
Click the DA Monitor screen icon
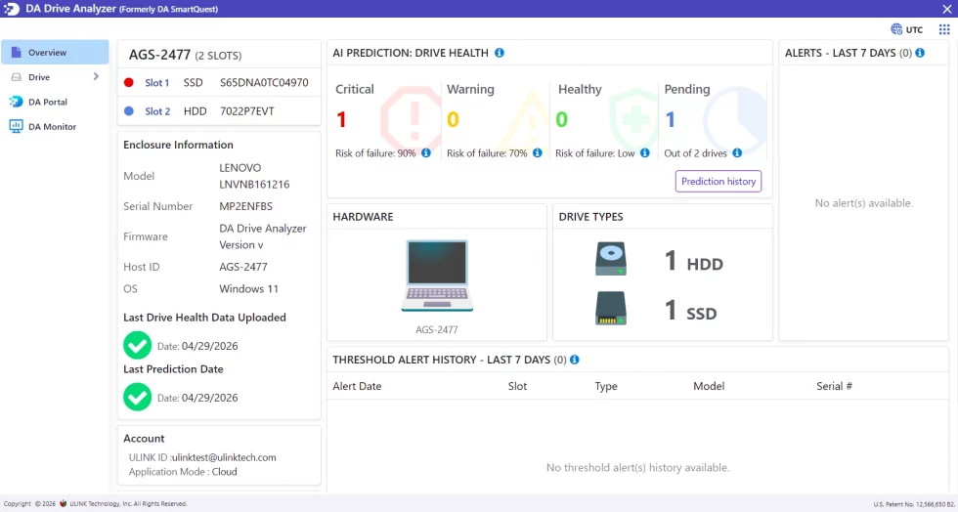pos(17,127)
